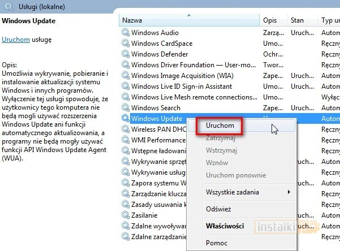Viewport: 340px width, 251px height.
Task: Click the Windows Update heading in details pane
Action: pyautogui.click(x=29, y=21)
